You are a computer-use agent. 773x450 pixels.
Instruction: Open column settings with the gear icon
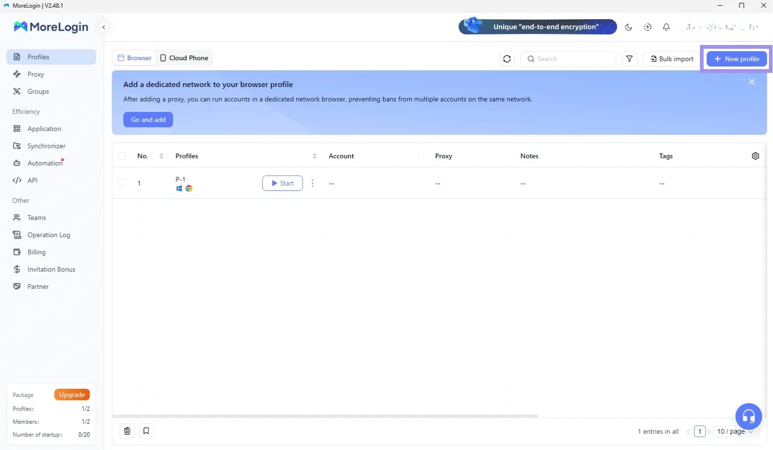click(x=755, y=156)
